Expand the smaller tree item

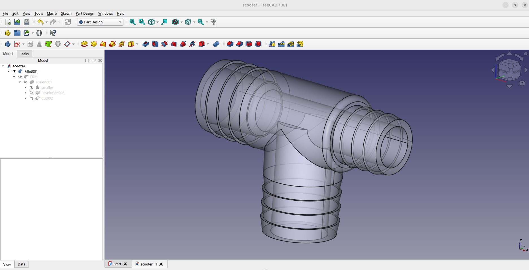tap(25, 88)
